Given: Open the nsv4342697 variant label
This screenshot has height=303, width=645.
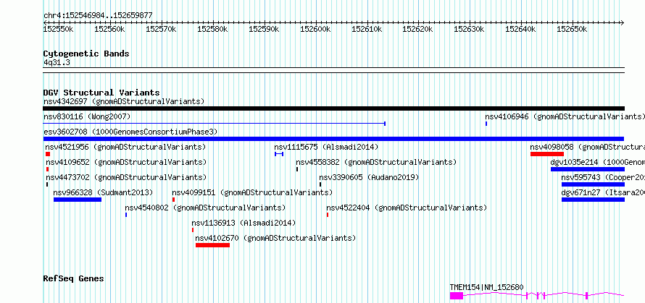Looking at the screenshot, I should [x=124, y=101].
